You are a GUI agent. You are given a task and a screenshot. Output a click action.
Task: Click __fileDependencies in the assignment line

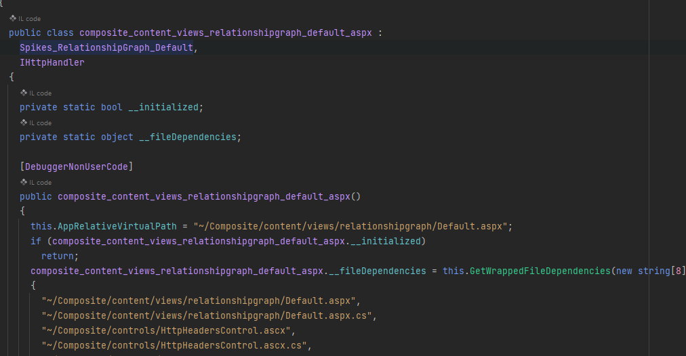click(x=377, y=271)
